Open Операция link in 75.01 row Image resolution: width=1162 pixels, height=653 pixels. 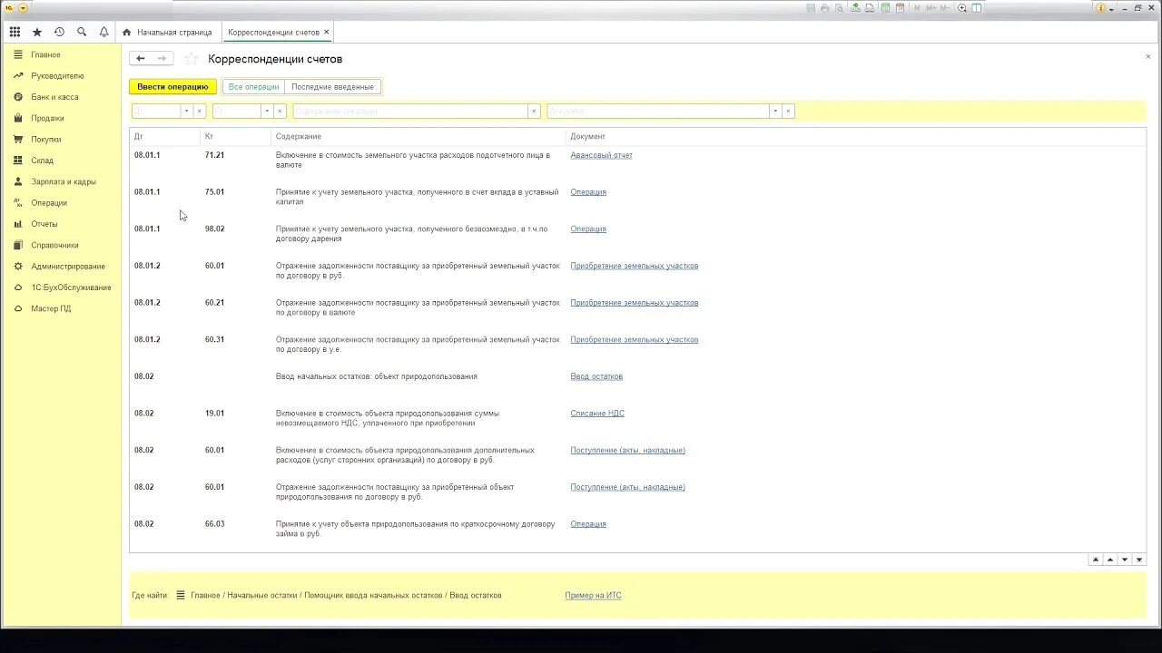coord(588,192)
